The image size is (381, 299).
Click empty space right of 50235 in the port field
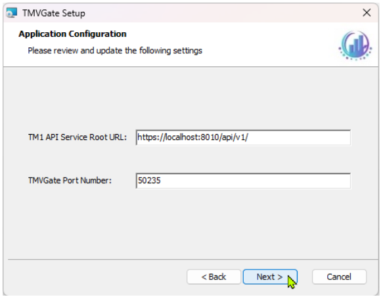click(x=255, y=181)
